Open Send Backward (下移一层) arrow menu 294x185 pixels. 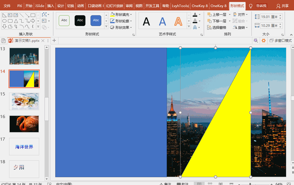pos(230,21)
